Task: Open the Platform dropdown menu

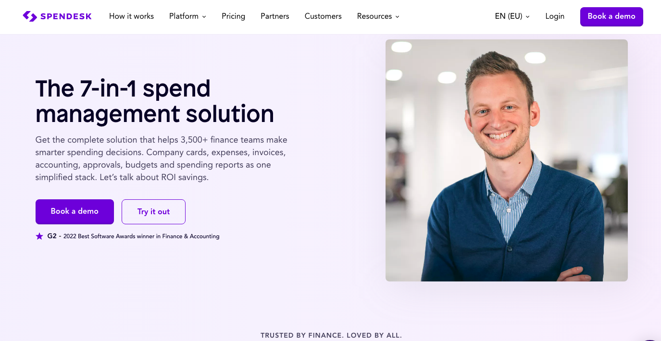Action: [187, 16]
